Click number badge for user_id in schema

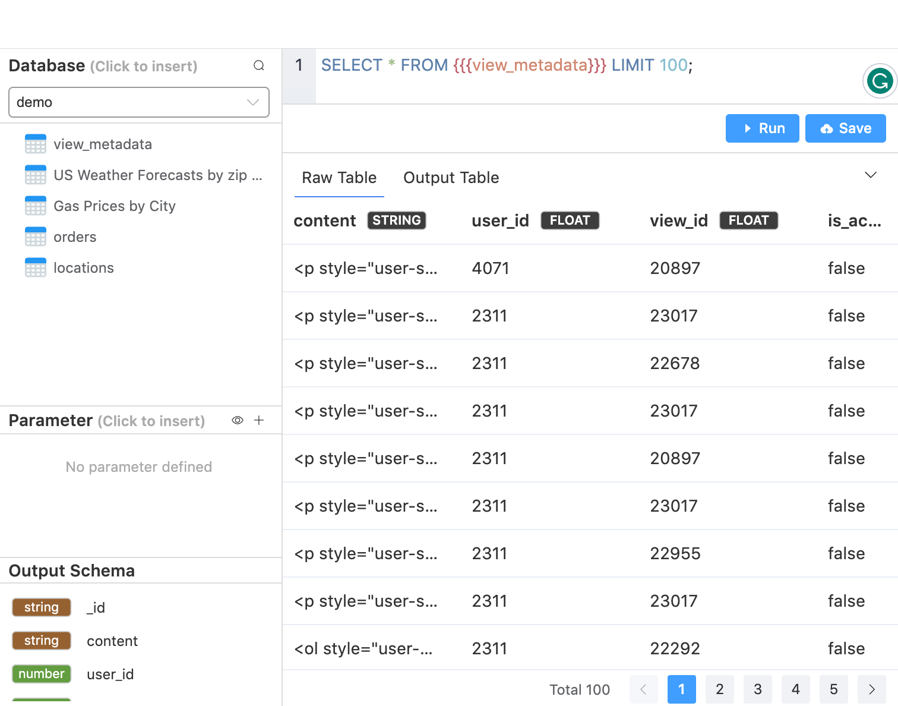pyautogui.click(x=42, y=674)
